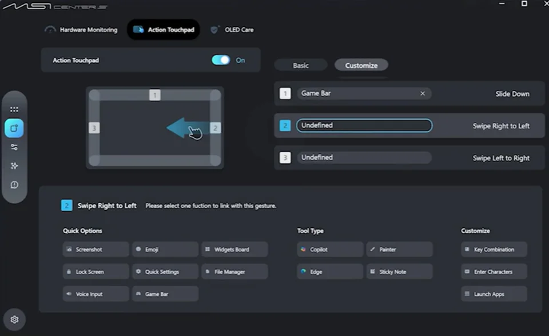This screenshot has height=336, width=549.
Task: Choose the Screenshot quick option
Action: [x=96, y=250]
